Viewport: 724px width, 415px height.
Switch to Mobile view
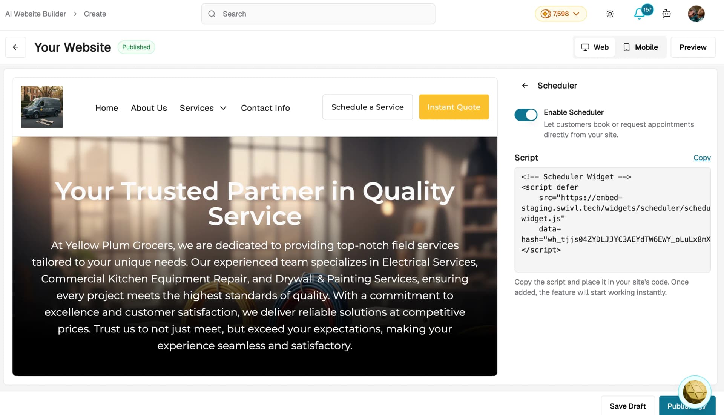pyautogui.click(x=640, y=47)
